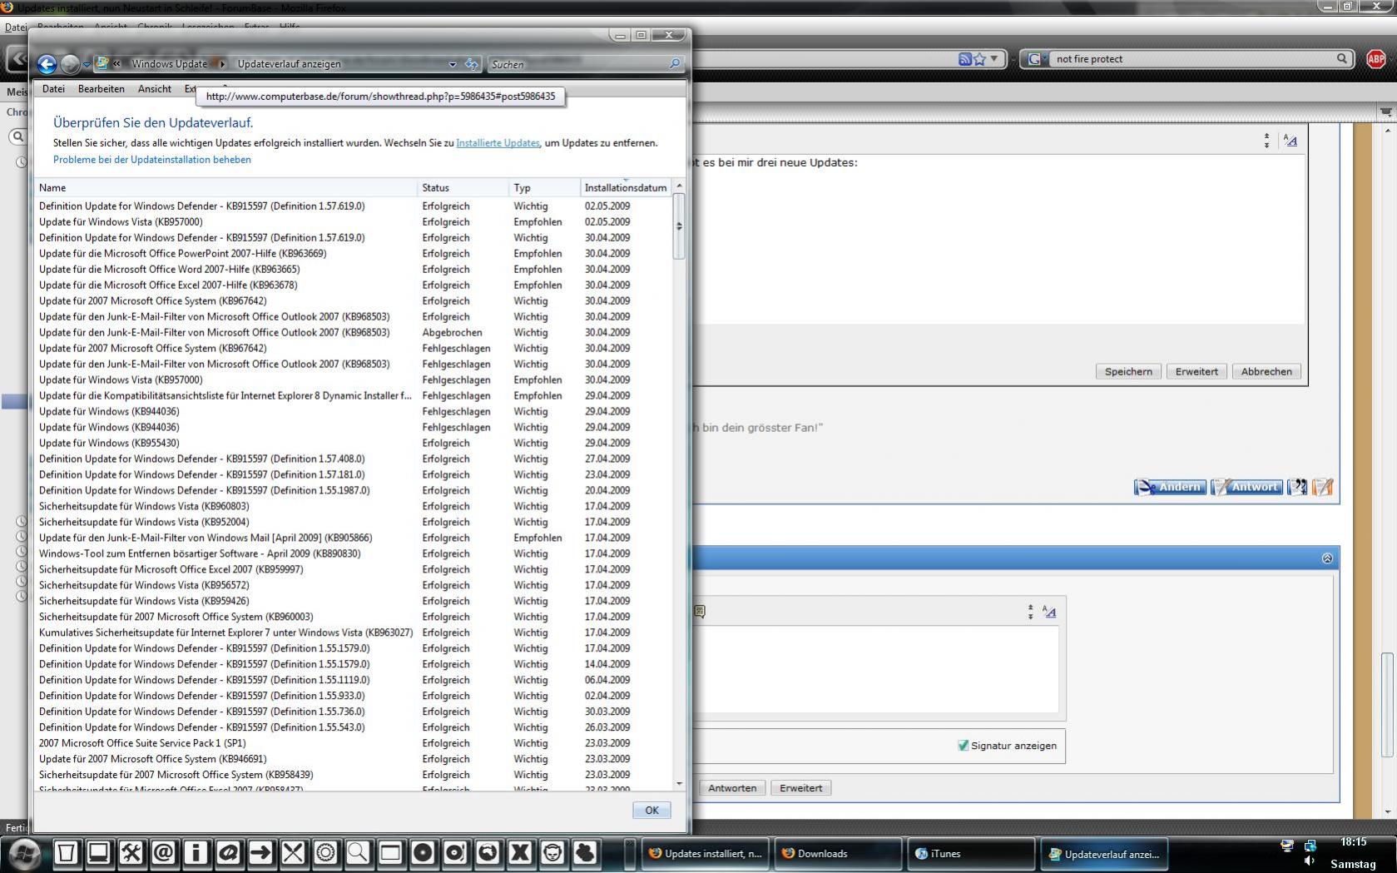1397x873 pixels.
Task: Click Erweitert button next to Speichern
Action: pyautogui.click(x=1196, y=372)
